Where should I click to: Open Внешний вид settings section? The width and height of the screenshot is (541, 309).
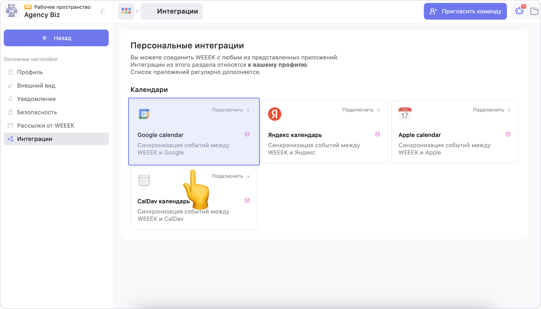point(36,86)
